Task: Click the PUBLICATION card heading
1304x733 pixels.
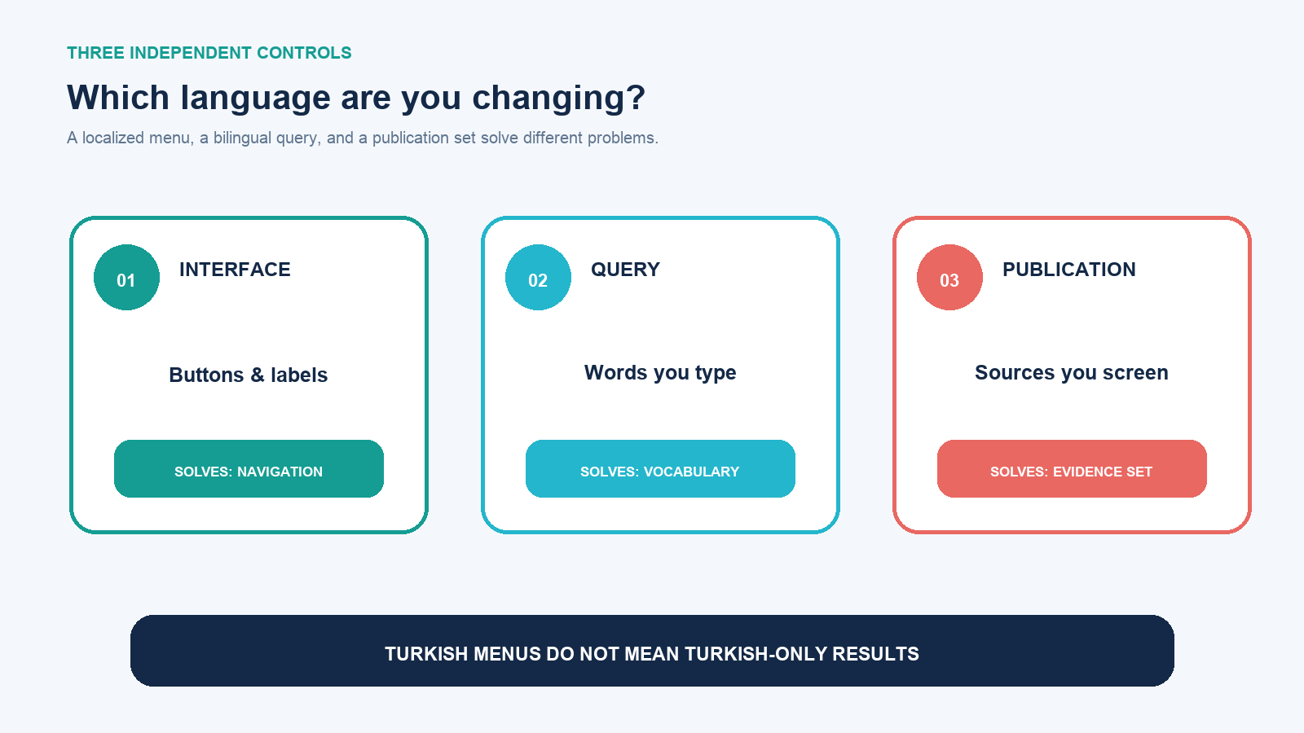Action: coord(1068,270)
